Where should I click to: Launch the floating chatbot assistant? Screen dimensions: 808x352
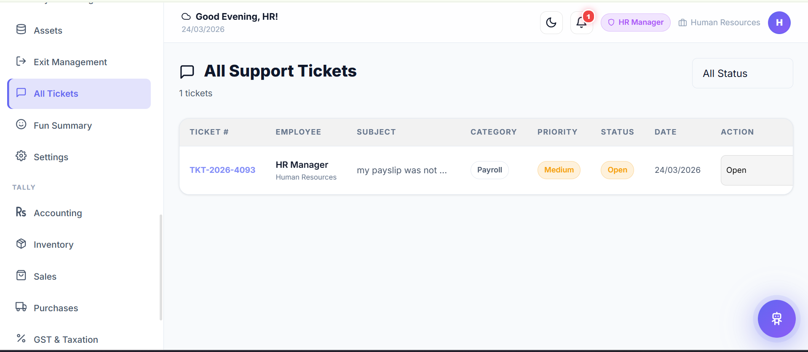tap(776, 319)
